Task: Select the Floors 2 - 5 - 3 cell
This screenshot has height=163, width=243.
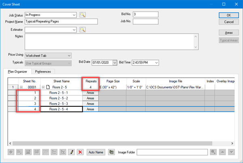Action: point(62,104)
